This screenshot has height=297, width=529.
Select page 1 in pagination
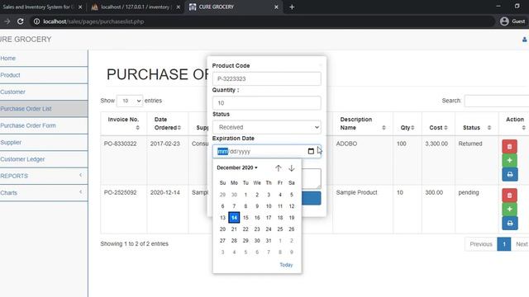(504, 244)
